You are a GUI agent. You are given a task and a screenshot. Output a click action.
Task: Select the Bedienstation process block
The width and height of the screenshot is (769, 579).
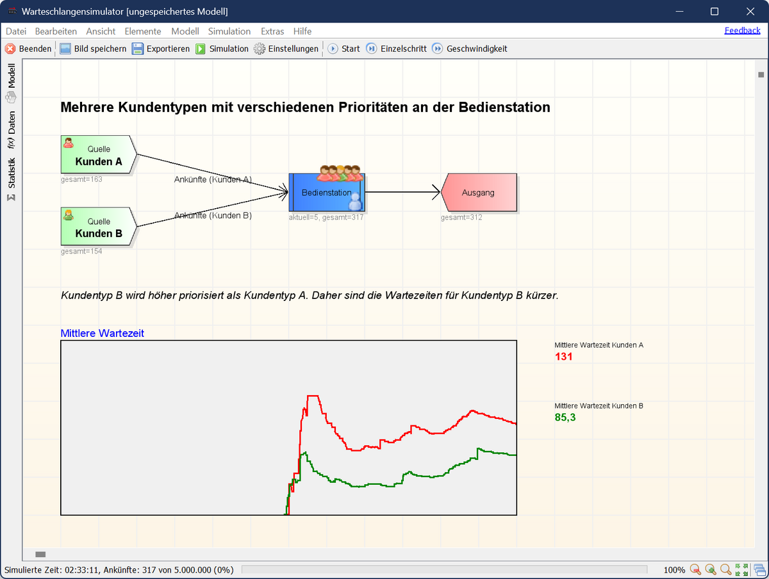tap(327, 192)
